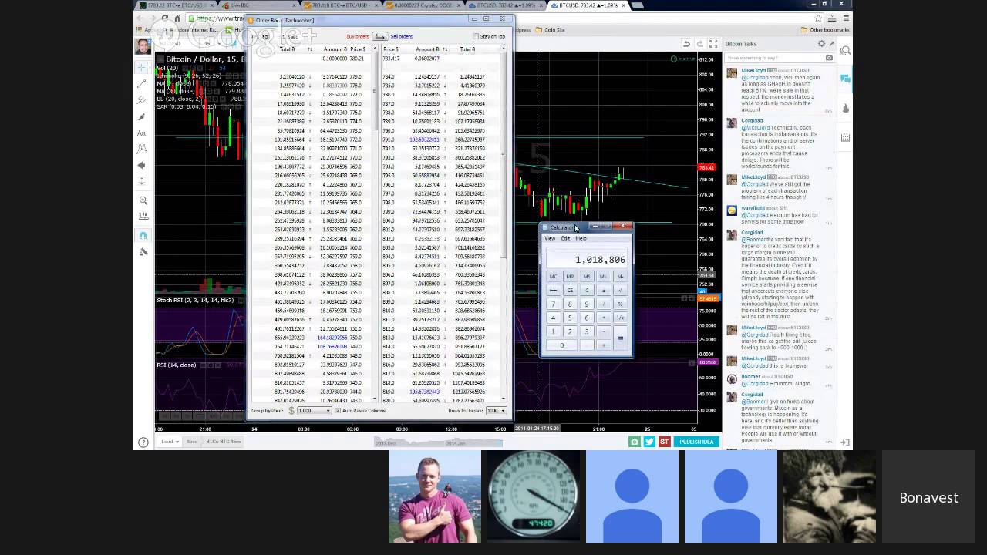Select the Bonavest participant thumbnail

[x=928, y=497]
